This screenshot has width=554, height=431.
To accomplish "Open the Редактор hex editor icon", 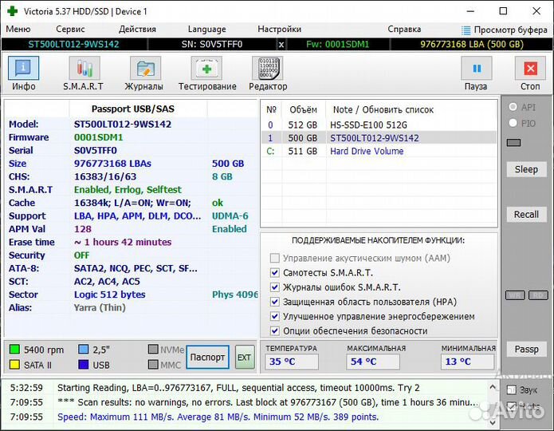I will point(268,69).
